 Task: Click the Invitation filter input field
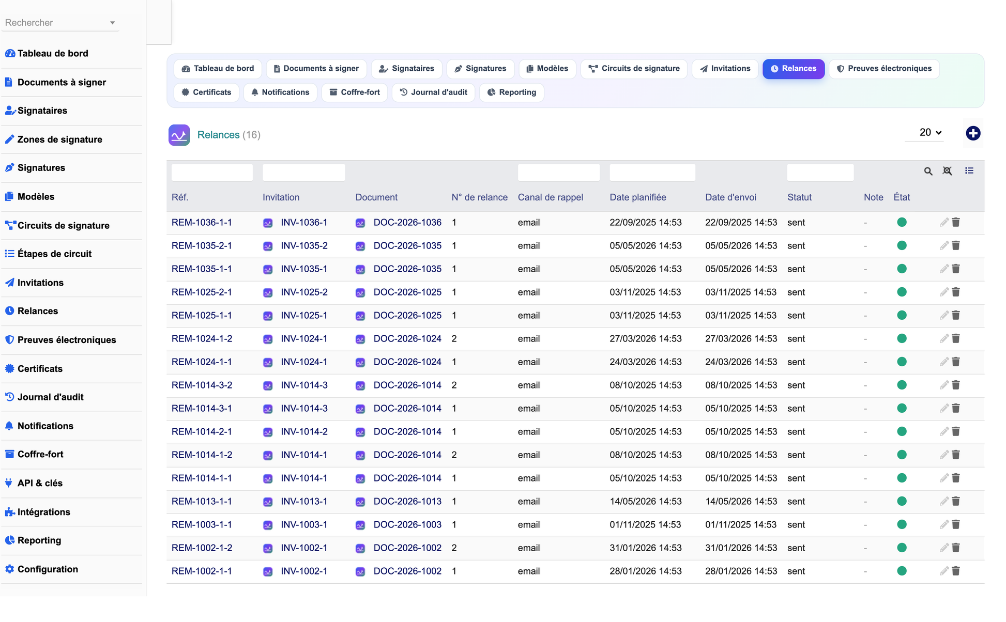pos(303,173)
